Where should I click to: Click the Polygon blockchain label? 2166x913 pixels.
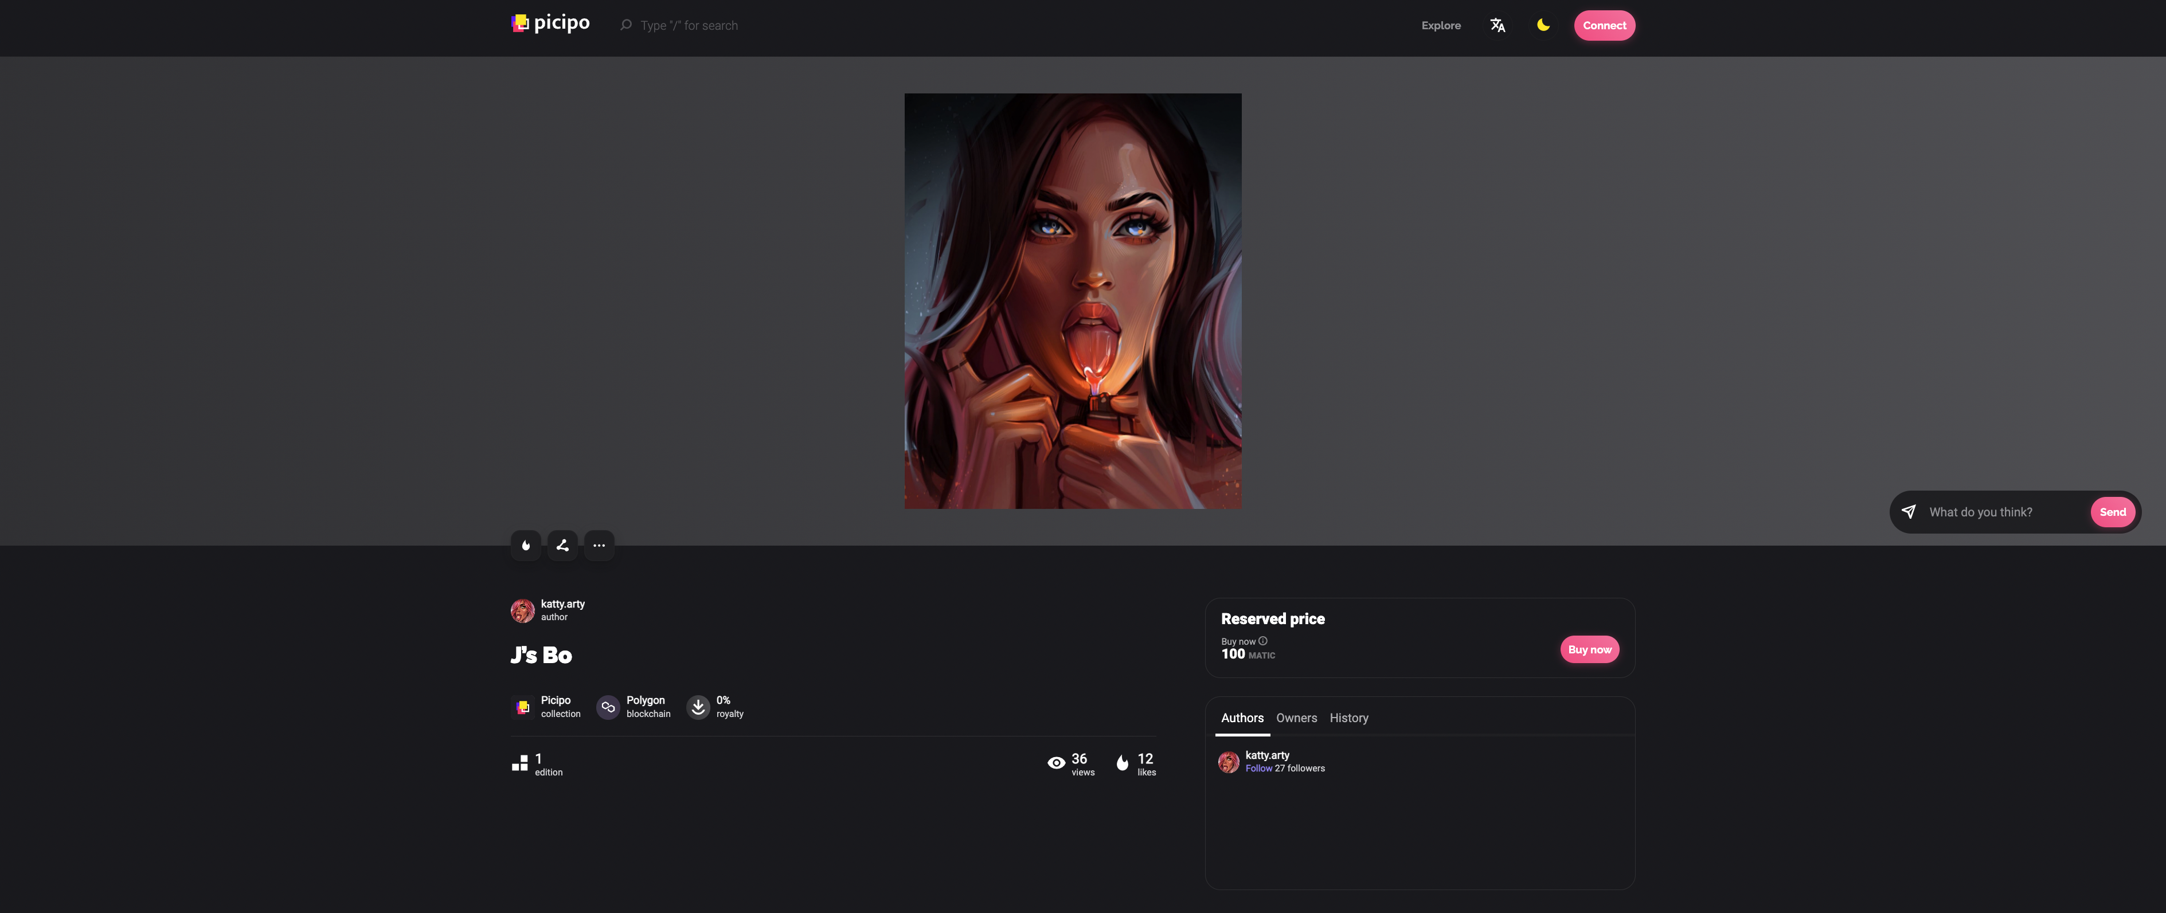tap(647, 706)
